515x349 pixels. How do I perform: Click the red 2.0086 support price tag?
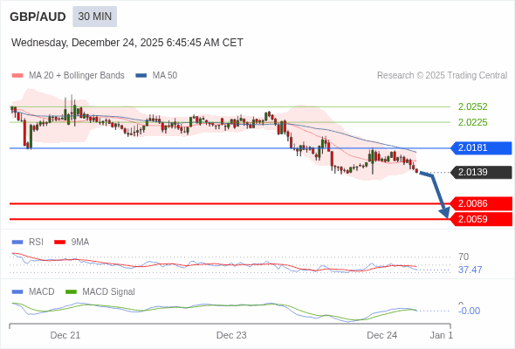(x=481, y=203)
